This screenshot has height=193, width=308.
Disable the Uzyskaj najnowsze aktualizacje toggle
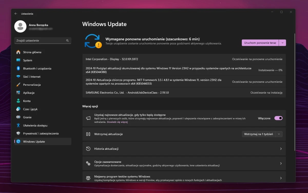tap(278, 118)
